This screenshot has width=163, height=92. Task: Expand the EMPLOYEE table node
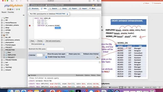coord(4,55)
